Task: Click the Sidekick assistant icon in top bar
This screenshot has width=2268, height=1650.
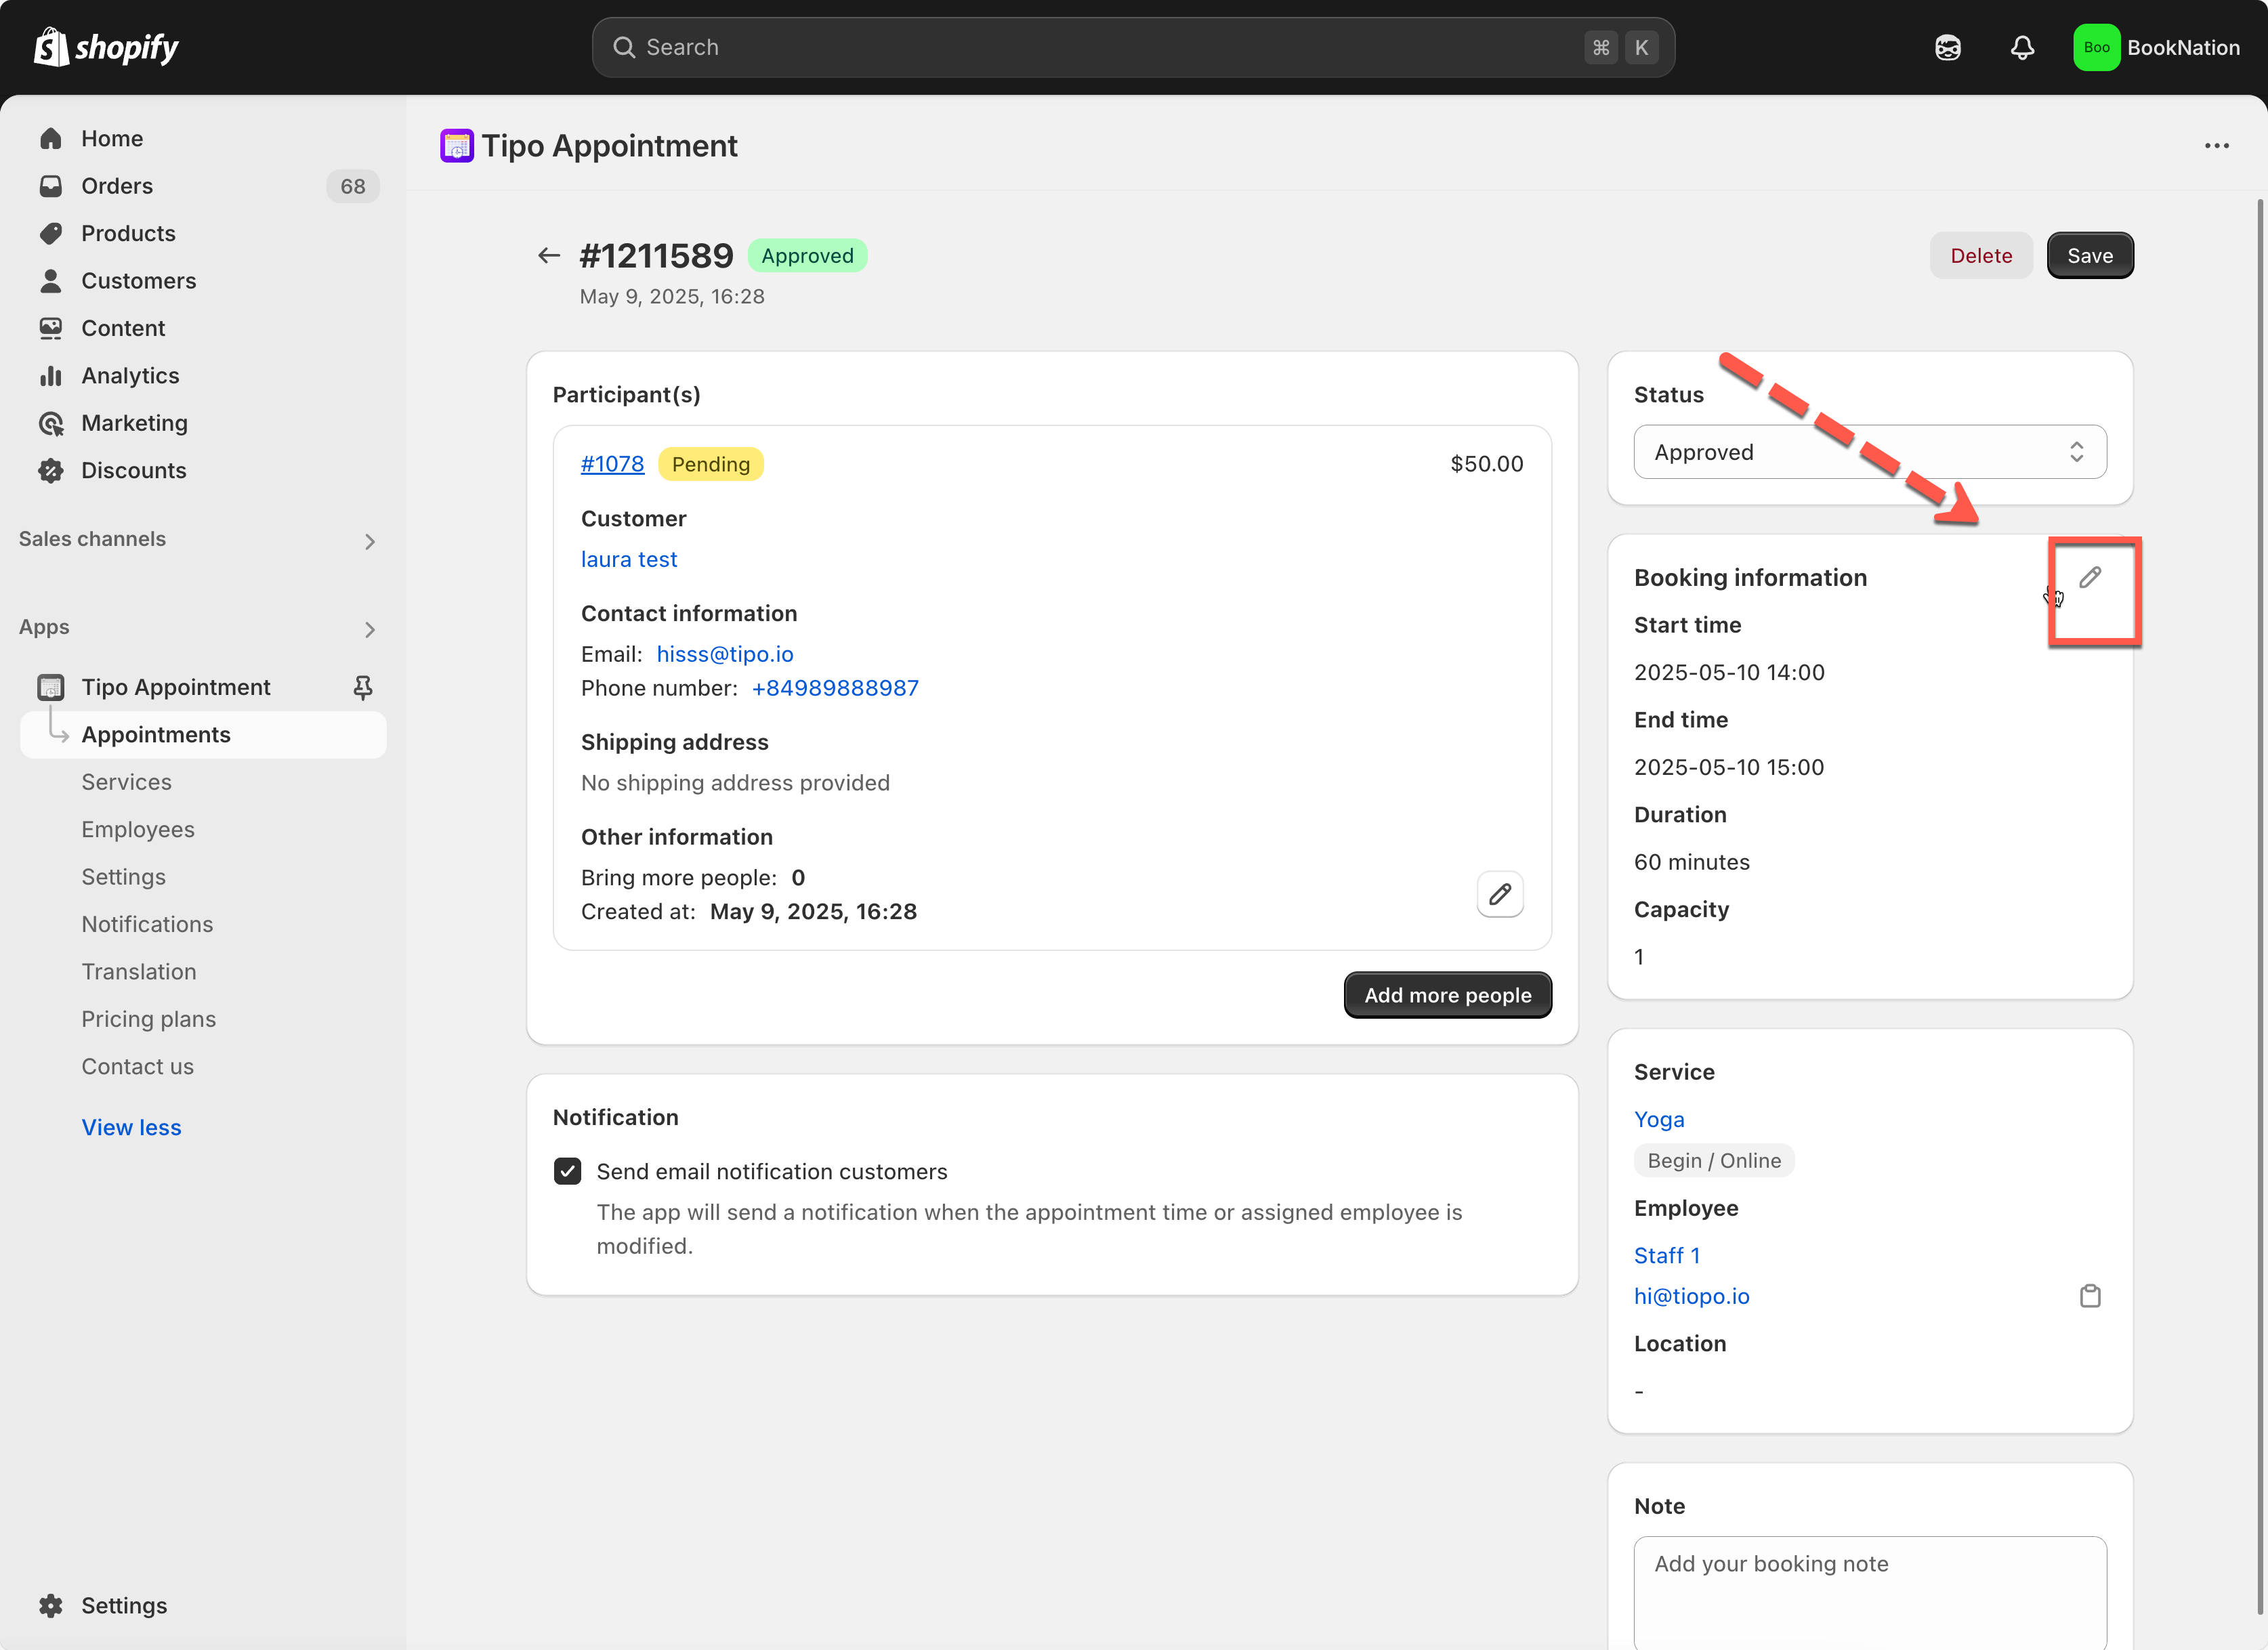Action: pos(1947,47)
